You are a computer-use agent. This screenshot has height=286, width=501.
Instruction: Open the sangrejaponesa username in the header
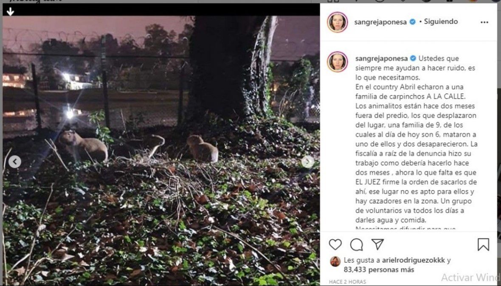(381, 22)
